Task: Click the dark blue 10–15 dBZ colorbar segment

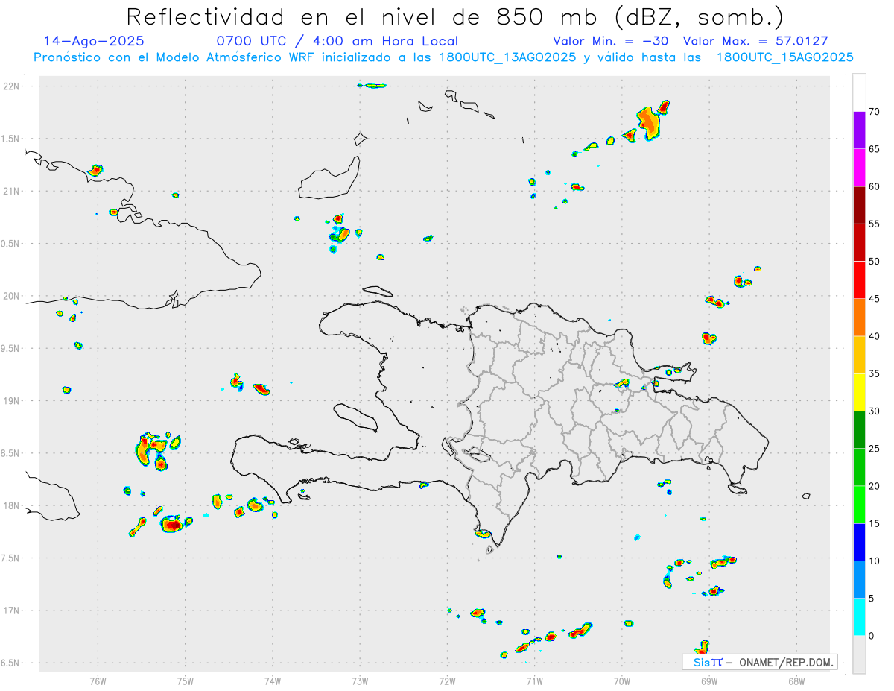Action: [859, 542]
